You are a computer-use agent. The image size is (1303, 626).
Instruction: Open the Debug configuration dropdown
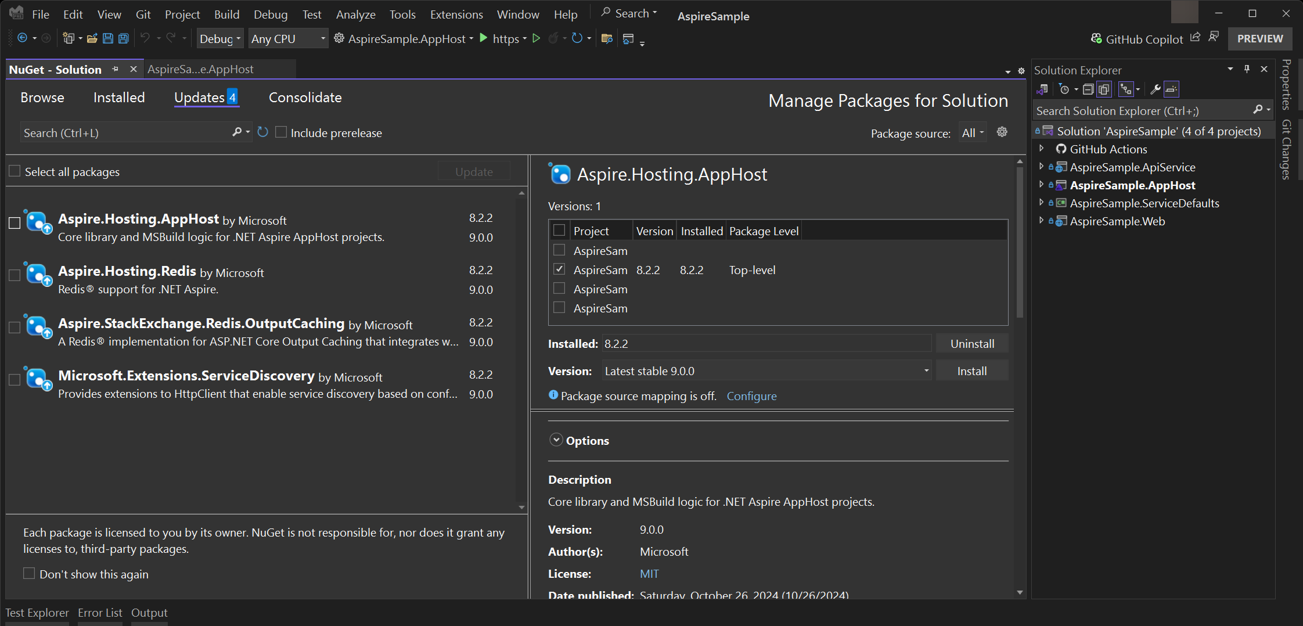coord(220,39)
